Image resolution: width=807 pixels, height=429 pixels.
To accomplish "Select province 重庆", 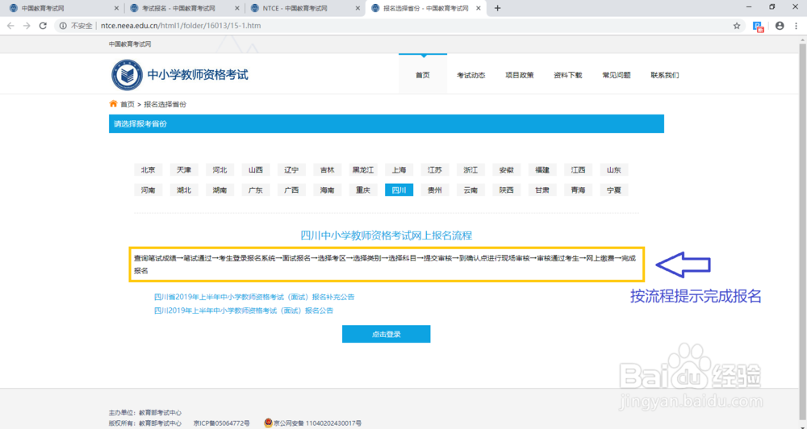I will tap(363, 190).
